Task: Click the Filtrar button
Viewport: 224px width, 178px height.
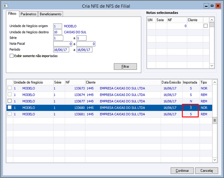Action: (125, 67)
